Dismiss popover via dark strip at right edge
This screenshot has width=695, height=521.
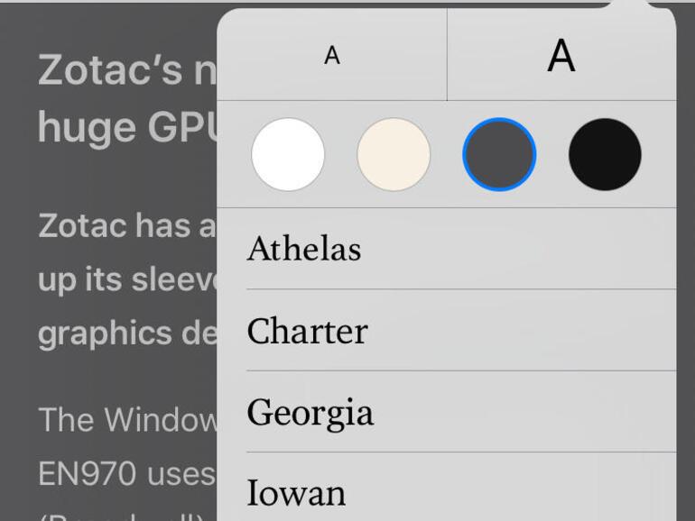click(x=685, y=270)
